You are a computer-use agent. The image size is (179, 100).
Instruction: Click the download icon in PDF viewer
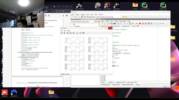click(x=63, y=16)
